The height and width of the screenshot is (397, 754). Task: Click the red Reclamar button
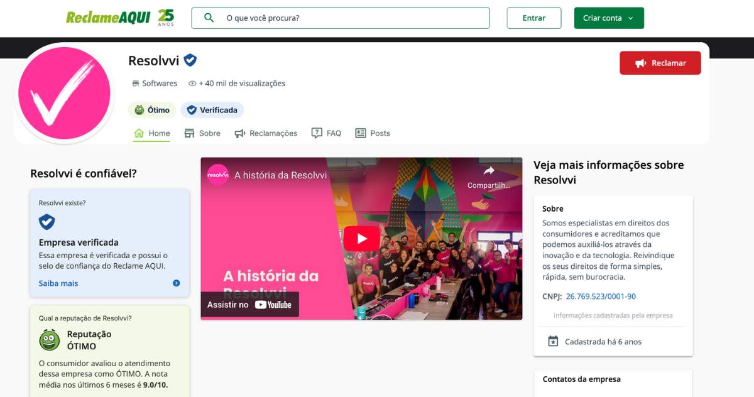pos(660,63)
